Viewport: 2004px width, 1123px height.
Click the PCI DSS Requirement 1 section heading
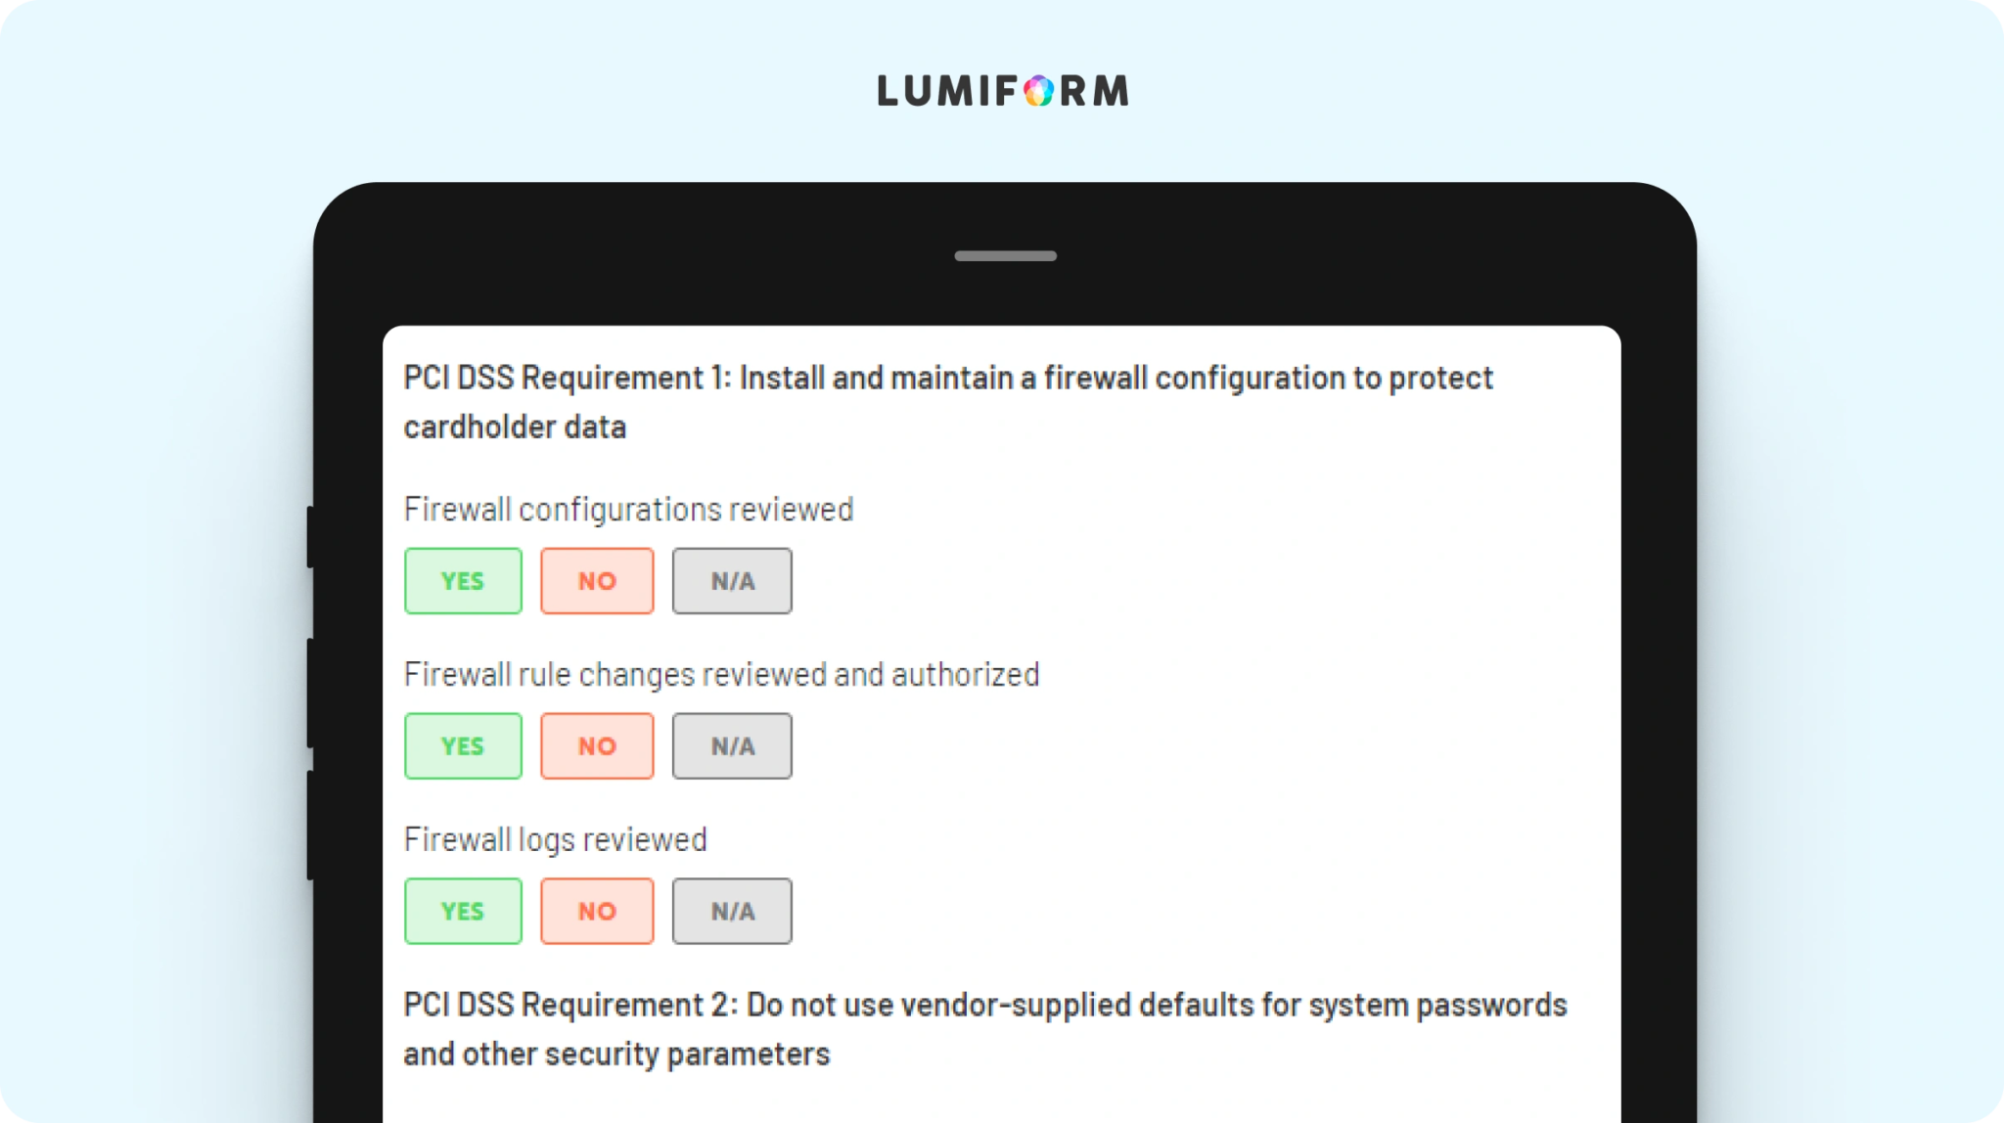(948, 402)
